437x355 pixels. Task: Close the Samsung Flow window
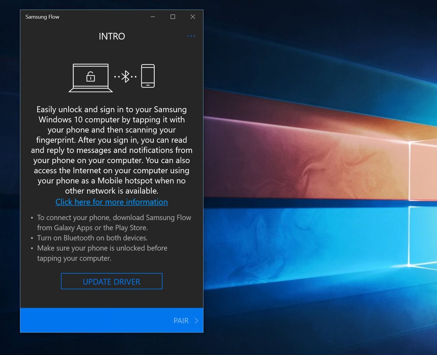(x=193, y=17)
